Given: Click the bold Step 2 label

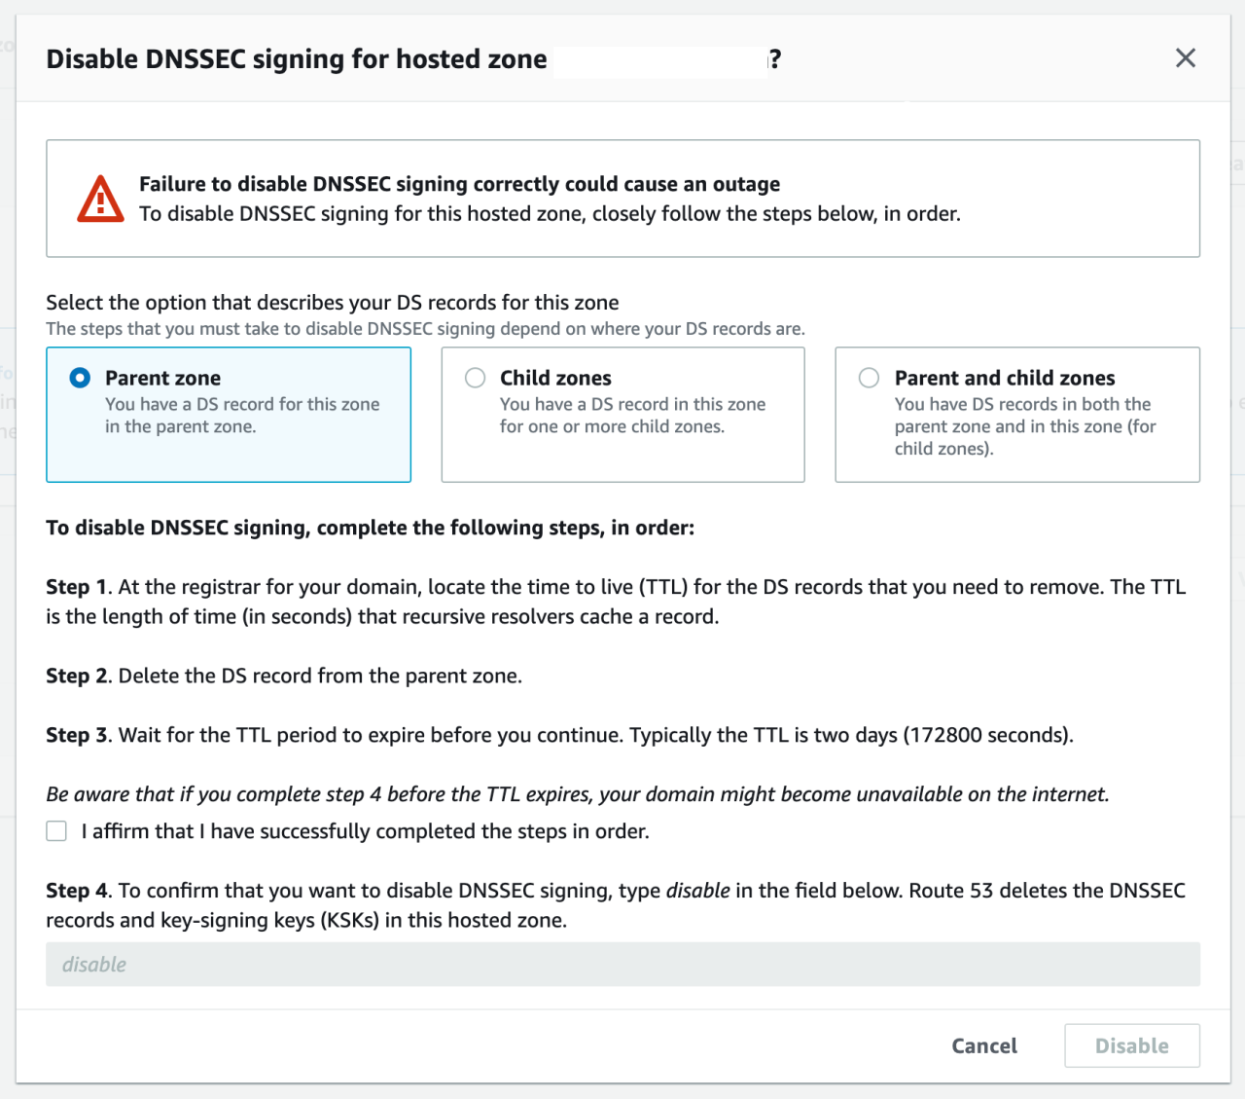Looking at the screenshot, I should [76, 676].
